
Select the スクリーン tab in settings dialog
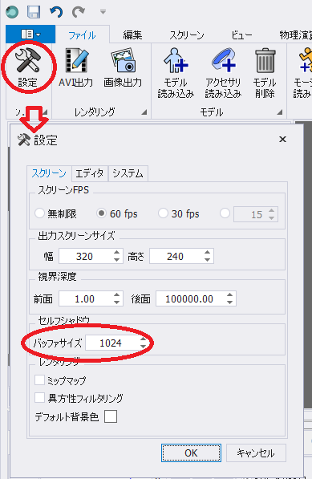pyautogui.click(x=49, y=173)
